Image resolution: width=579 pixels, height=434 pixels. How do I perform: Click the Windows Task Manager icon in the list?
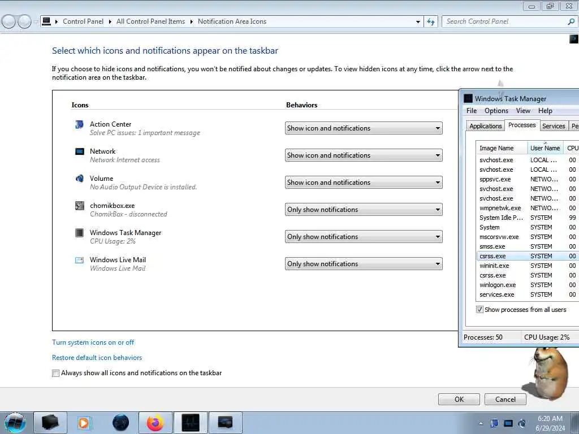[79, 232]
